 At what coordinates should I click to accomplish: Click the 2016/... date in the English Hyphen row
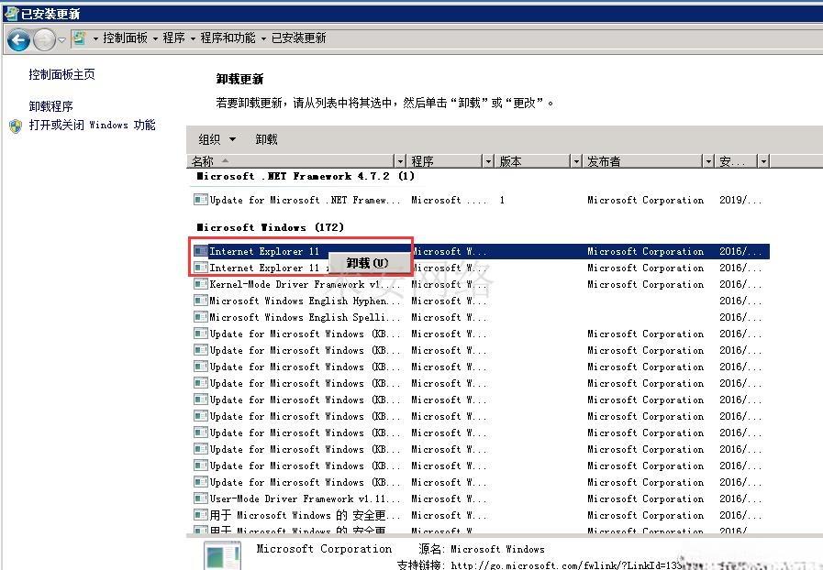point(740,301)
